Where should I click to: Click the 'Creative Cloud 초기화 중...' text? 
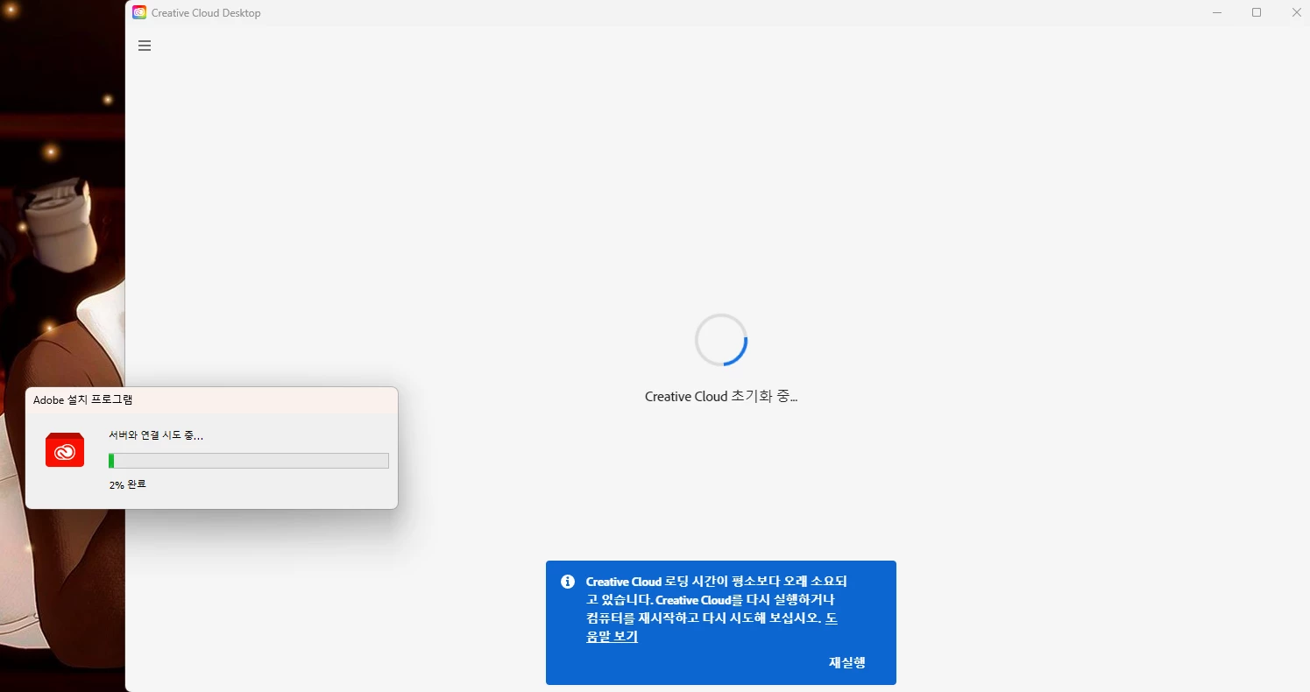pos(721,396)
